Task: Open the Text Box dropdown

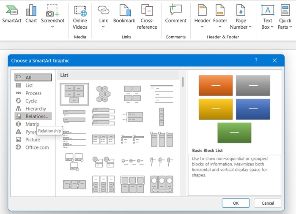Action: click(x=268, y=17)
